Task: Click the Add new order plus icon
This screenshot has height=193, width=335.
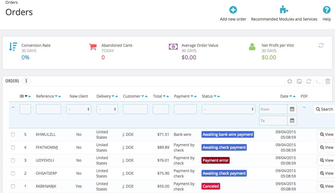Action: tap(233, 9)
